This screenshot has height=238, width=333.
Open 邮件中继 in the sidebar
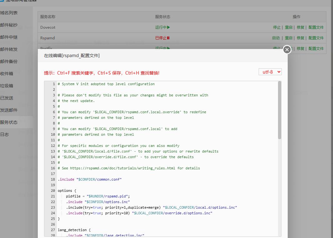click(9, 37)
